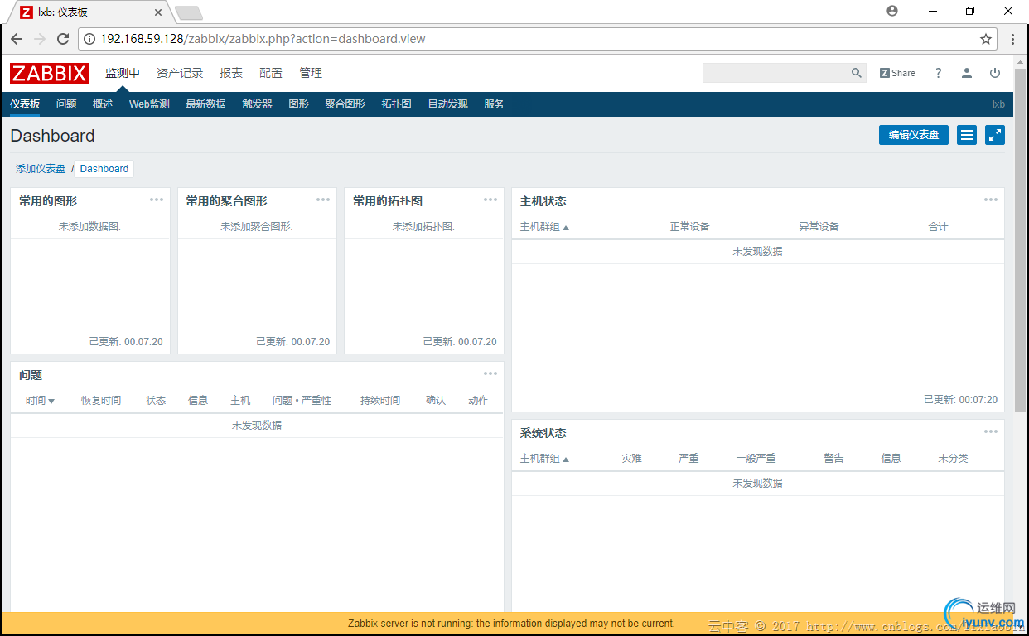Viewport: 1029px width, 636px height.
Task: Select the 聚合图形 submenu tab
Action: click(345, 104)
